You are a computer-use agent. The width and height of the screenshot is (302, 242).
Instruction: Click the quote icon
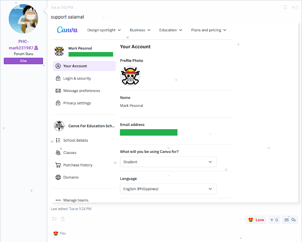tap(287, 220)
